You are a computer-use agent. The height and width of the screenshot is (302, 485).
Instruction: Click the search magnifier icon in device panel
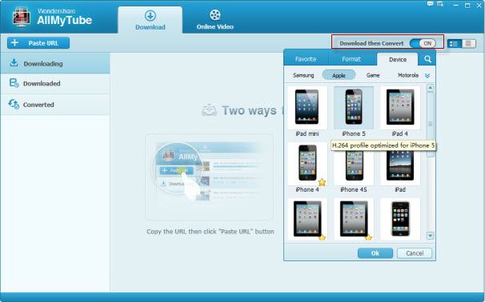[x=427, y=59]
